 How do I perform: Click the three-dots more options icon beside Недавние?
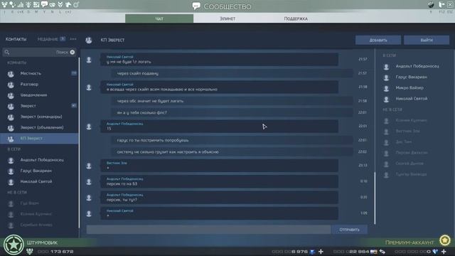(x=73, y=39)
